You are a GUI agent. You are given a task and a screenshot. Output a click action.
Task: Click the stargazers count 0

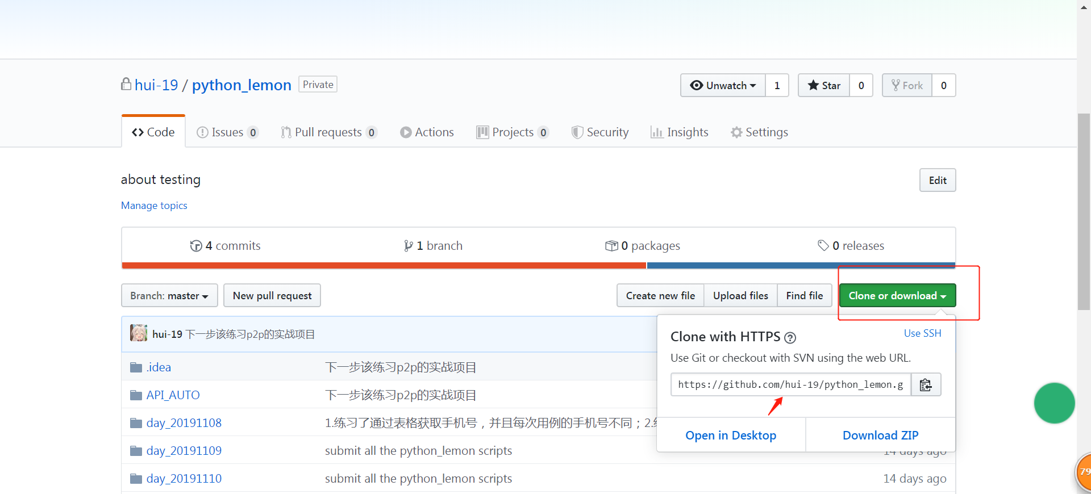pos(861,85)
